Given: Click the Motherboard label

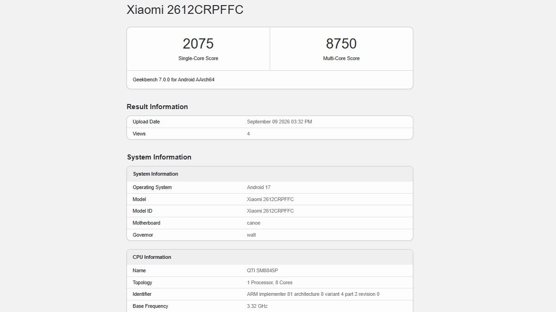Looking at the screenshot, I should 146,223.
